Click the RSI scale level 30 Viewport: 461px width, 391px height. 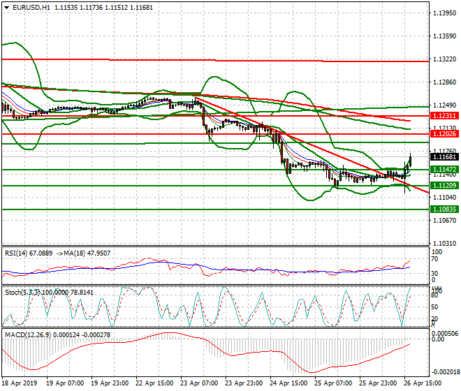coord(434,273)
